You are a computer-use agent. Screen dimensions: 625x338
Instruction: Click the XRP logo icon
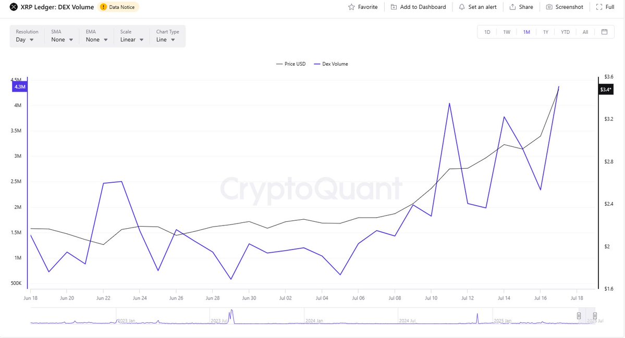pos(14,7)
